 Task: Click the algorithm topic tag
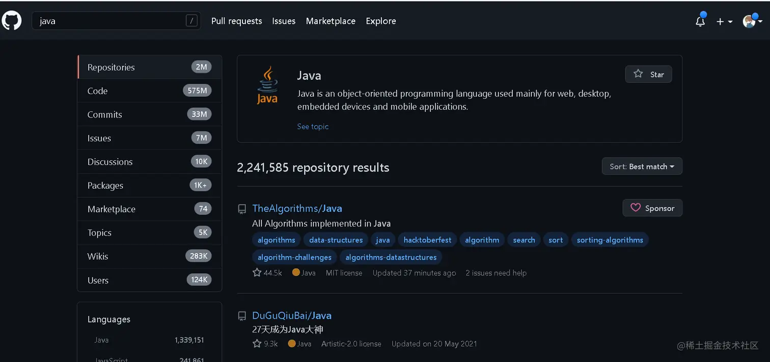coord(482,240)
